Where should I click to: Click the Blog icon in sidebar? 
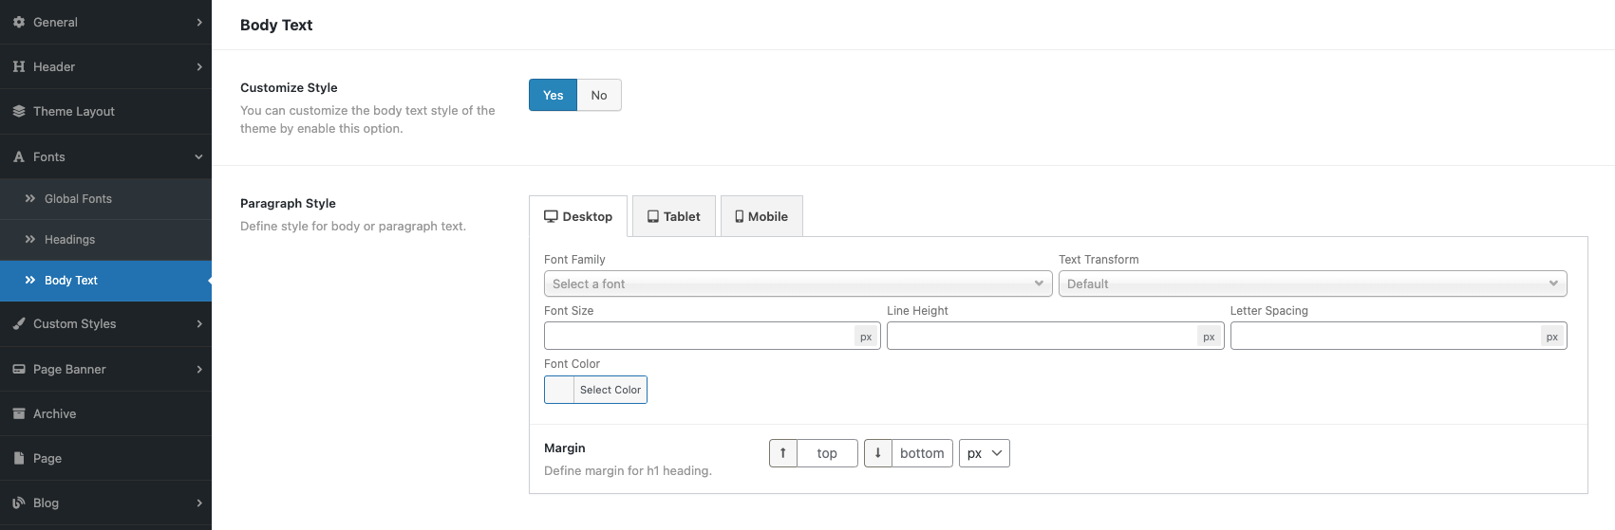pos(19,503)
